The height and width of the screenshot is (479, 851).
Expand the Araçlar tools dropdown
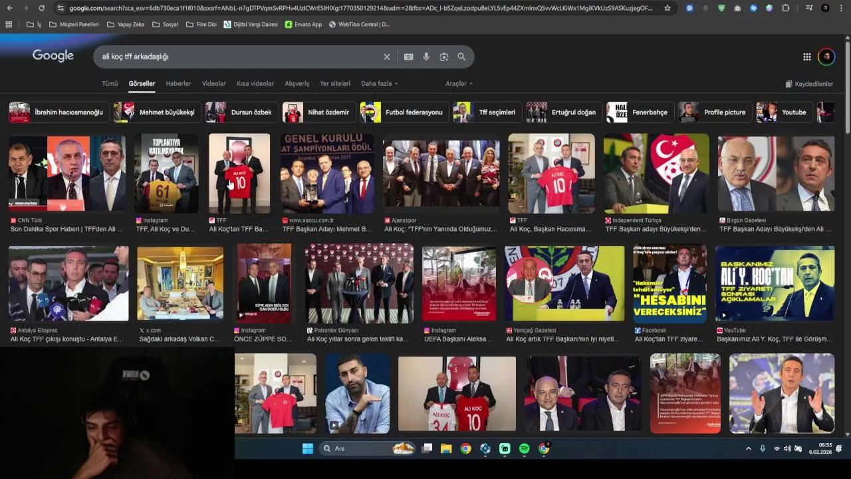[x=459, y=84]
